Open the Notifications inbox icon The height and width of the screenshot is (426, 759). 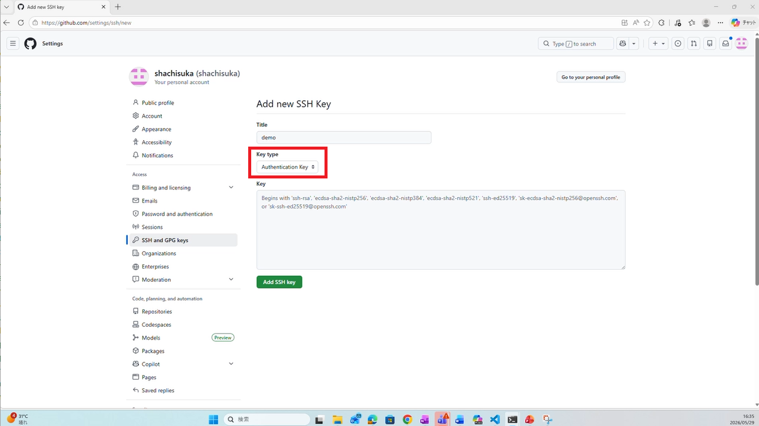point(726,43)
